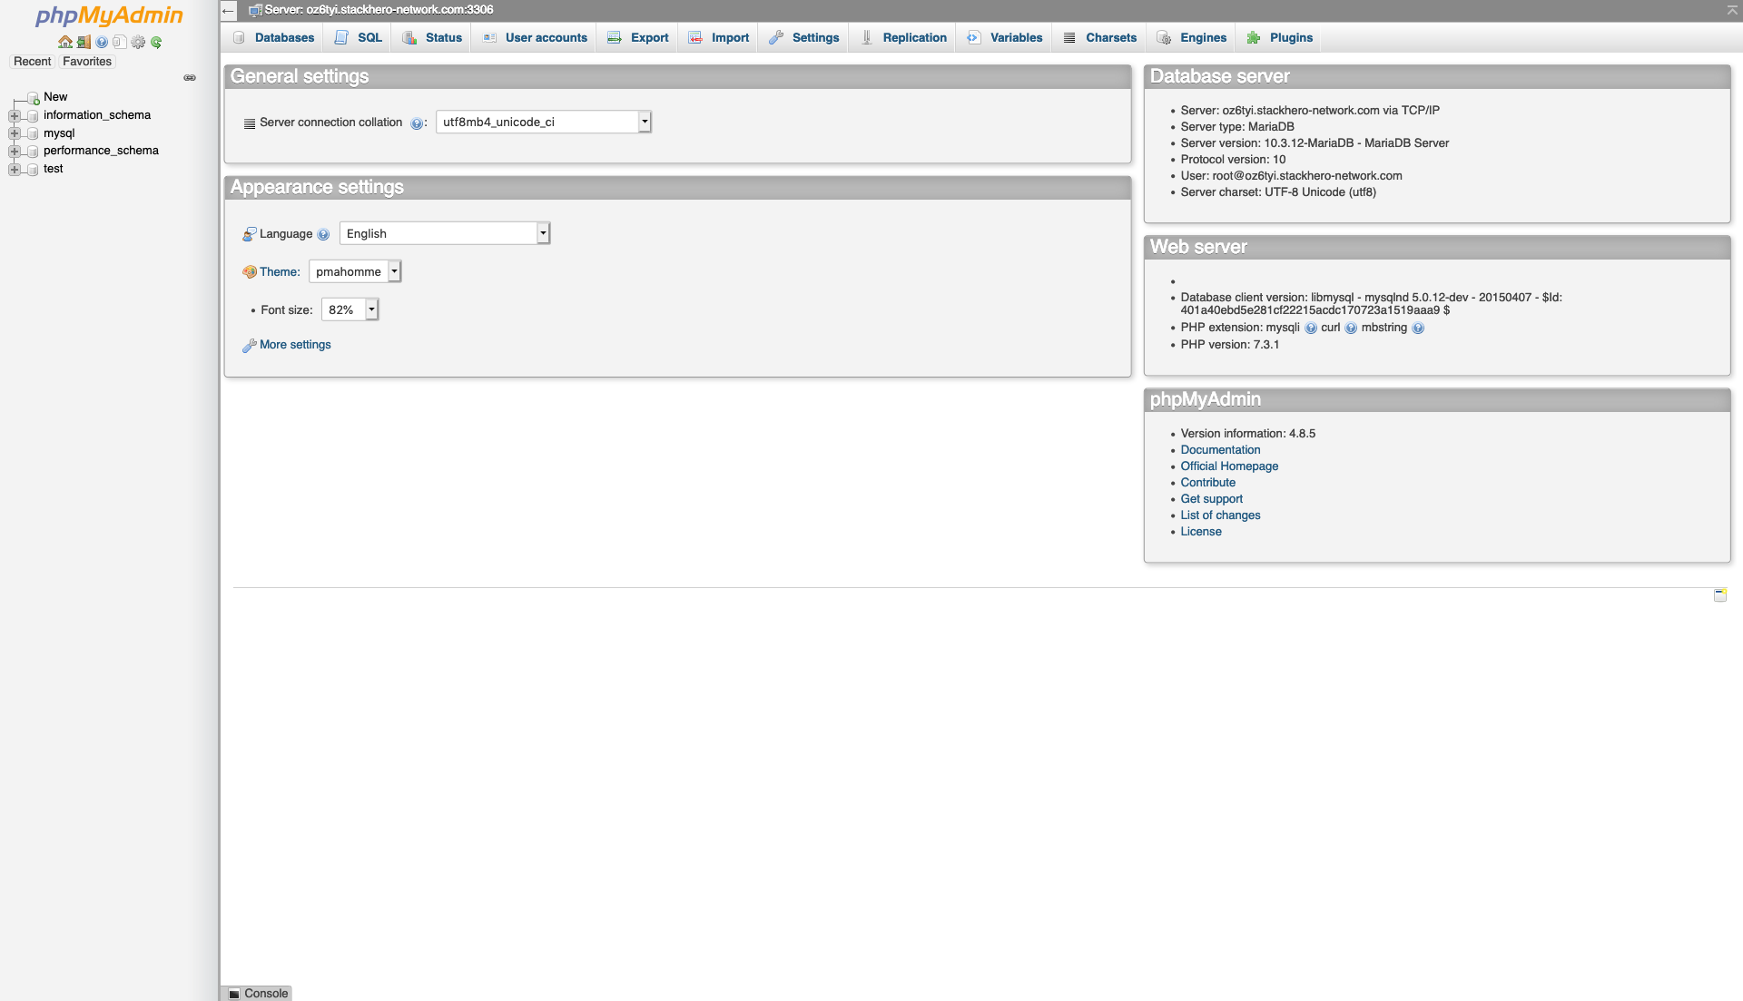Open the List of changes link
Screen dimensions: 1743x1001
click(1220, 515)
